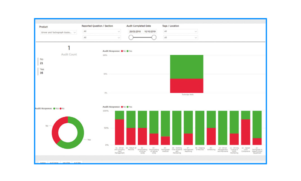301x181 pixels.
Task: Switch to the Audit Overview page tab
Action: [54, 163]
